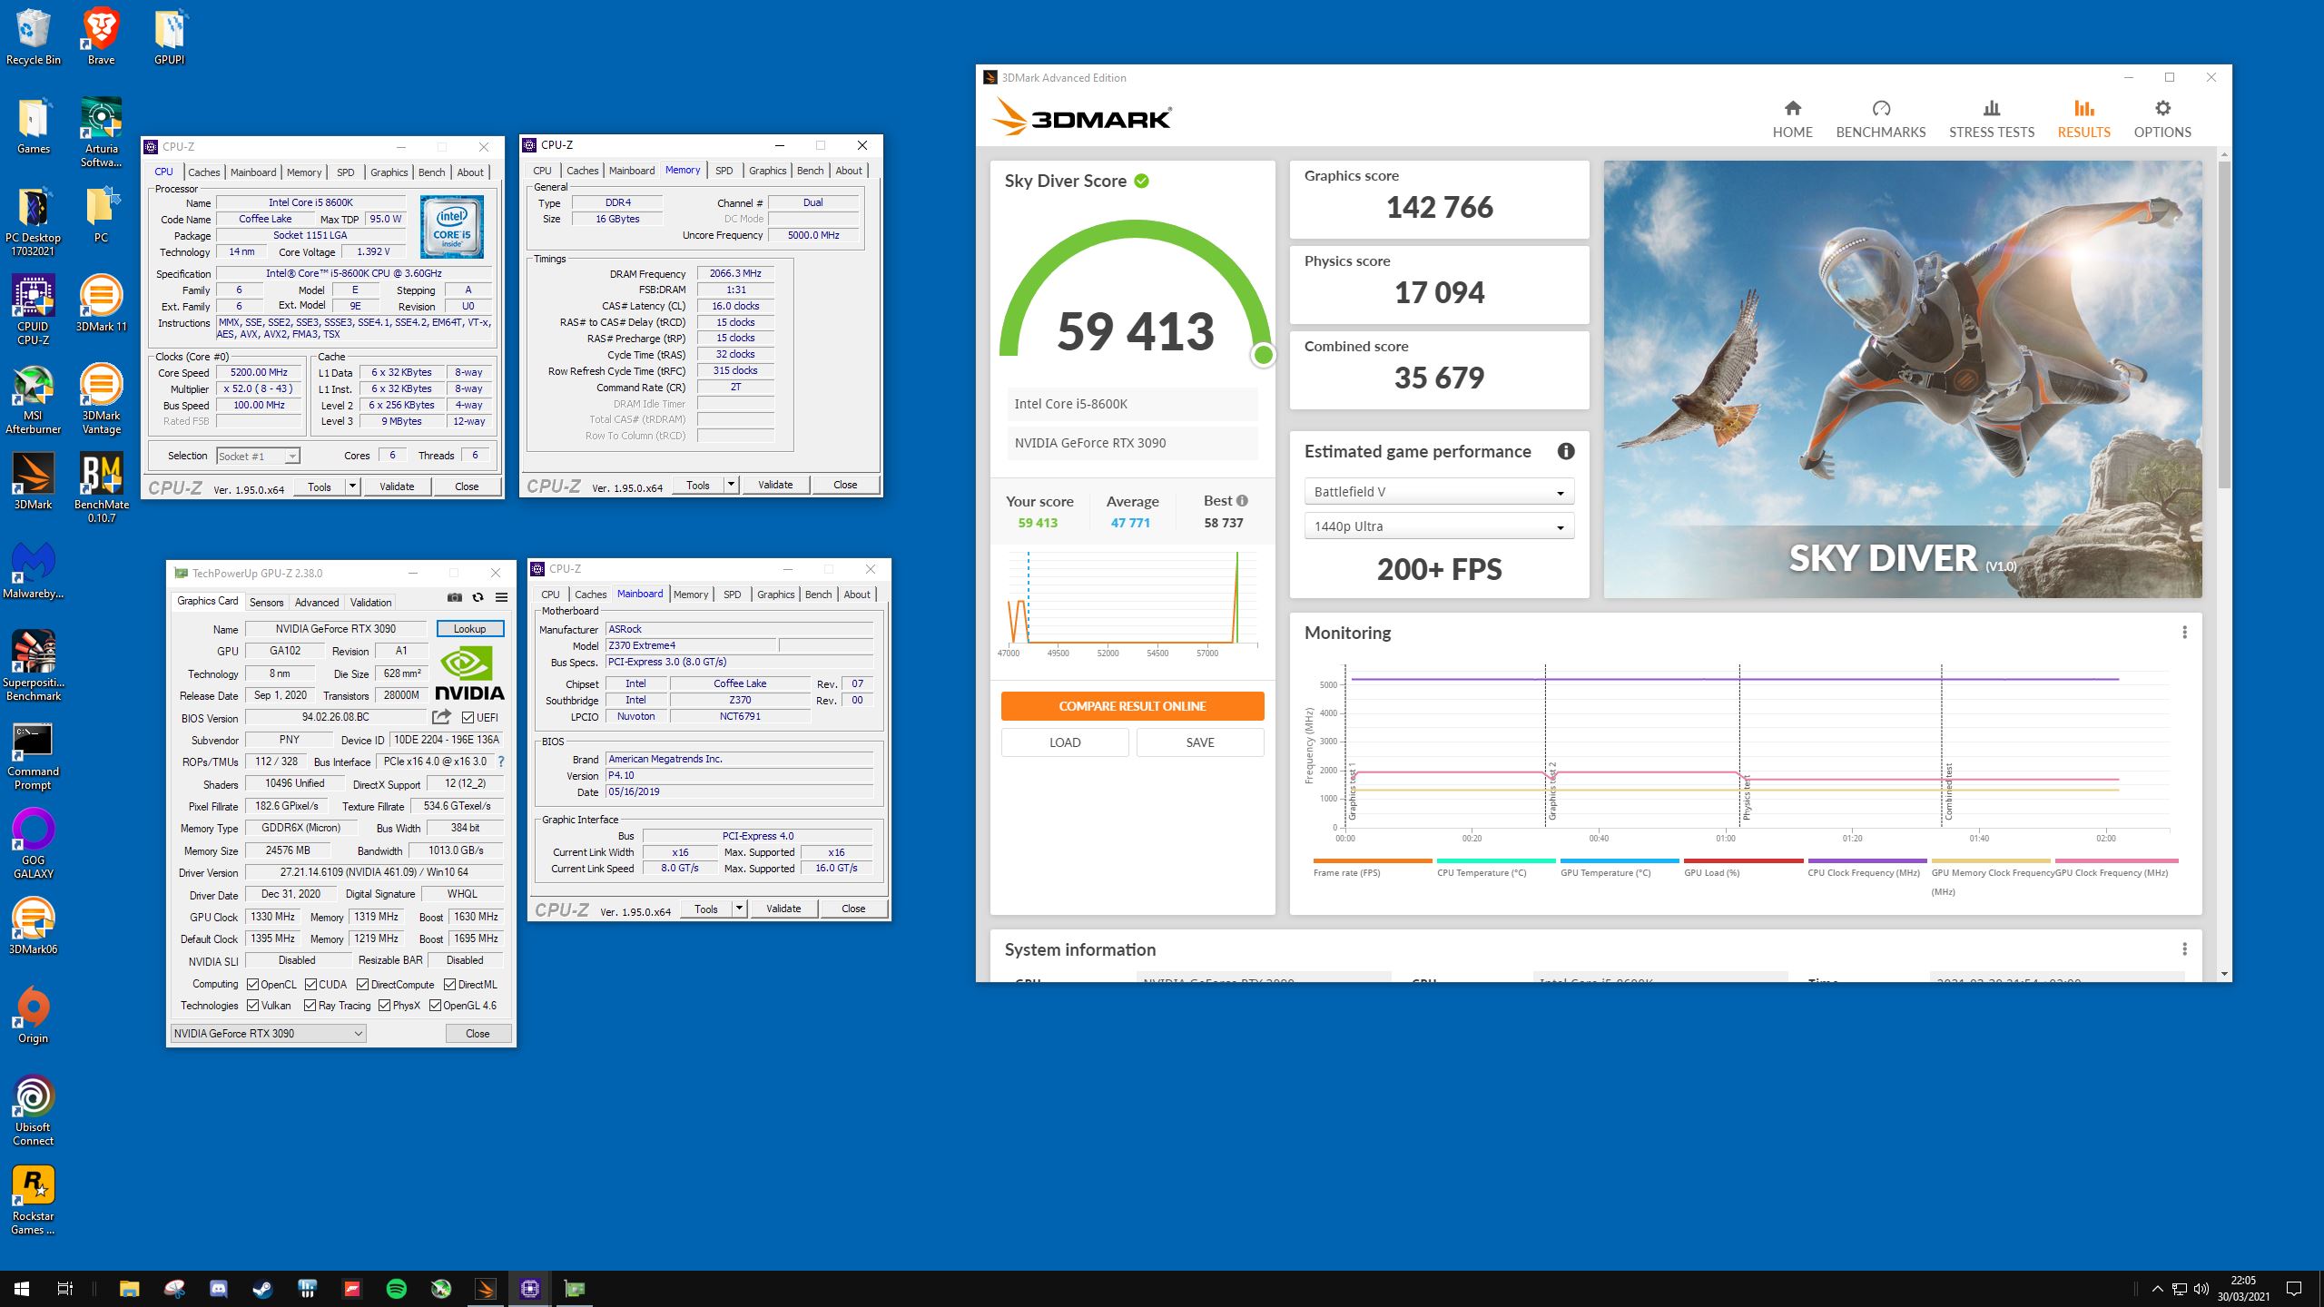
Task: Click the Sky Diver preview image
Action: click(x=1903, y=379)
